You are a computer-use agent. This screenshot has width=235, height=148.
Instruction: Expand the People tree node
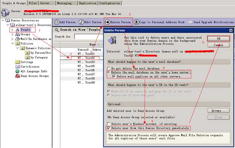12,30
